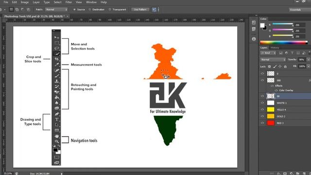Select the YELLO 4 layer thumbnail
The width and height of the screenshot is (311, 175).
[x=271, y=109]
